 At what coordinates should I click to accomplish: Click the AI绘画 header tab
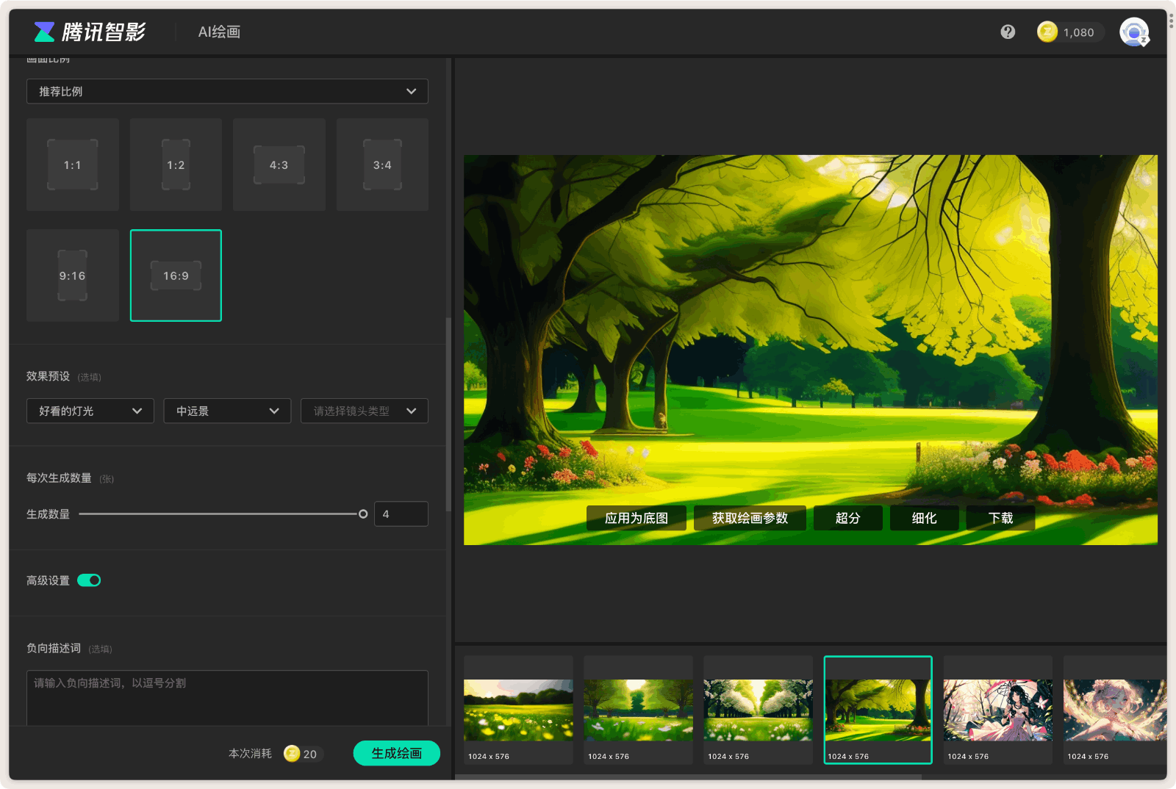point(219,32)
